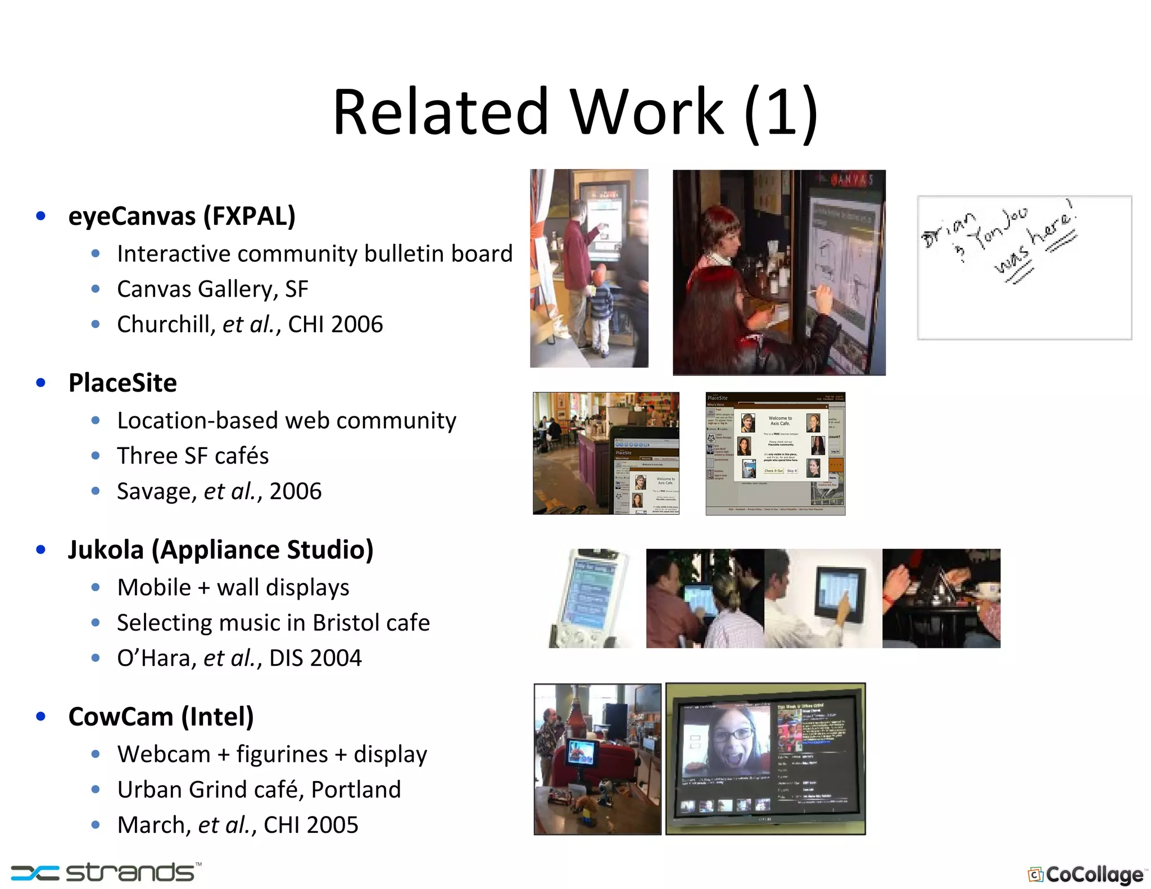Select the "Three SF cafés" bullet
Screen dimensions: 1151x889
pyautogui.click(x=193, y=456)
